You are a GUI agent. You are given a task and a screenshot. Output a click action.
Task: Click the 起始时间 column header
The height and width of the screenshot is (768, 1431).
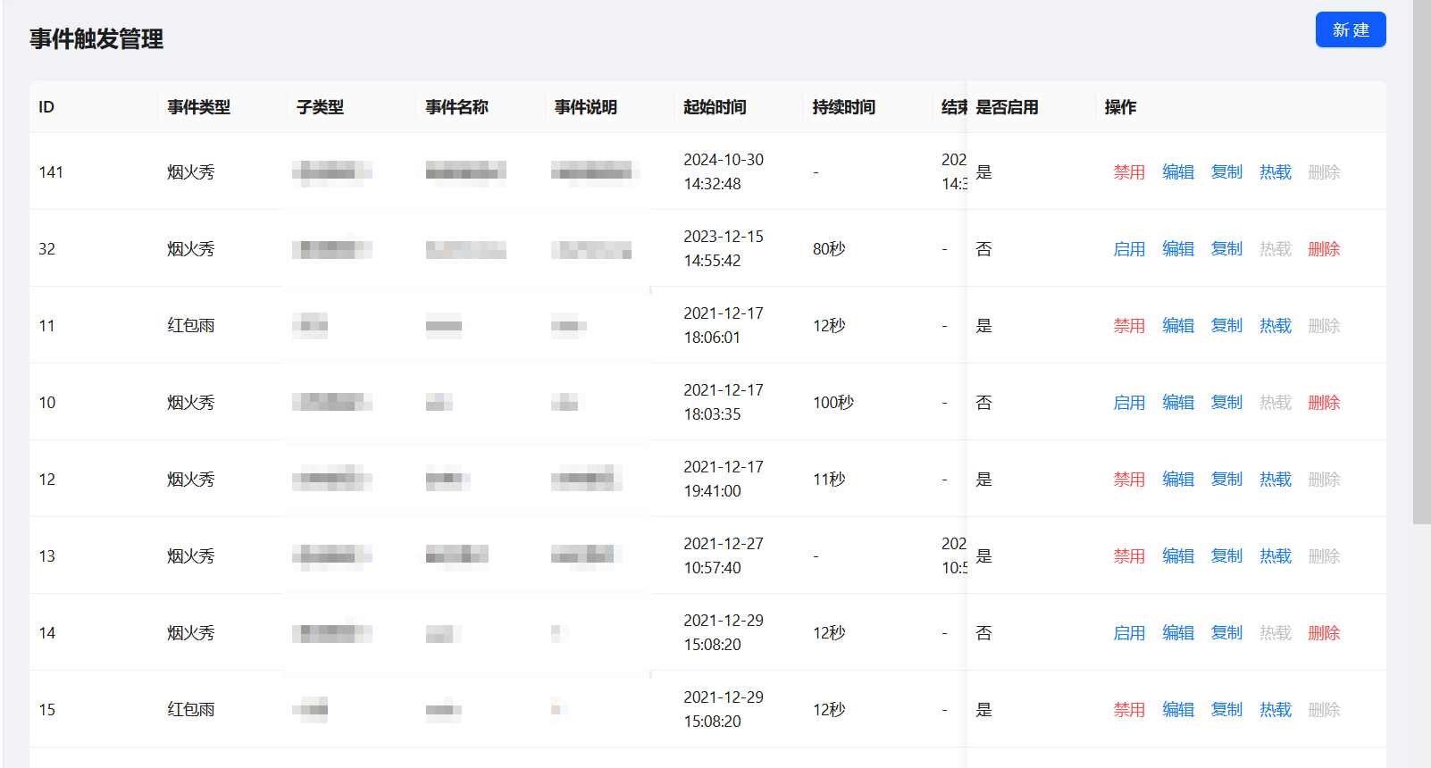pyautogui.click(x=714, y=107)
